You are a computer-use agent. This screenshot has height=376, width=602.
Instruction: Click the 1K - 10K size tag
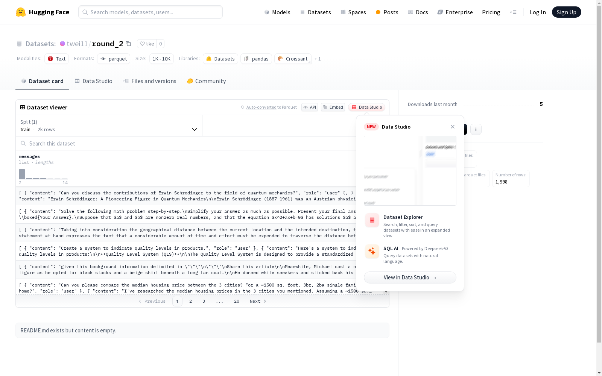click(x=161, y=59)
